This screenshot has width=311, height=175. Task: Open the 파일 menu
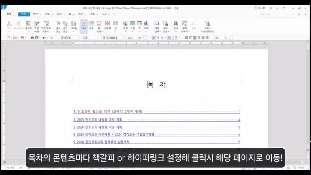click(9, 14)
